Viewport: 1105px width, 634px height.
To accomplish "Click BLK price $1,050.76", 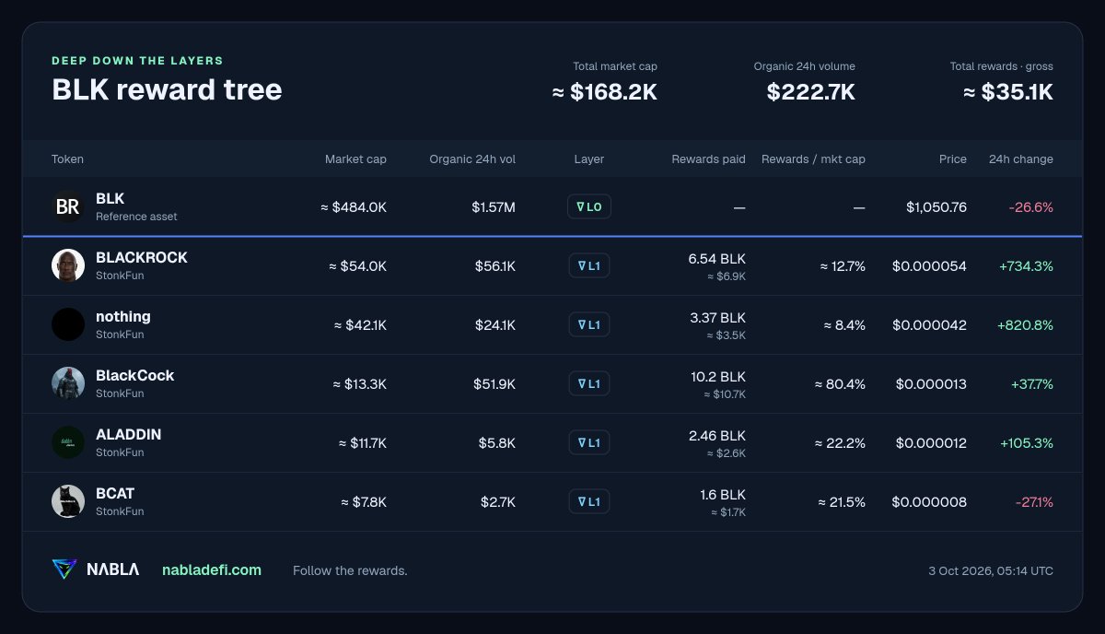I will click(936, 207).
